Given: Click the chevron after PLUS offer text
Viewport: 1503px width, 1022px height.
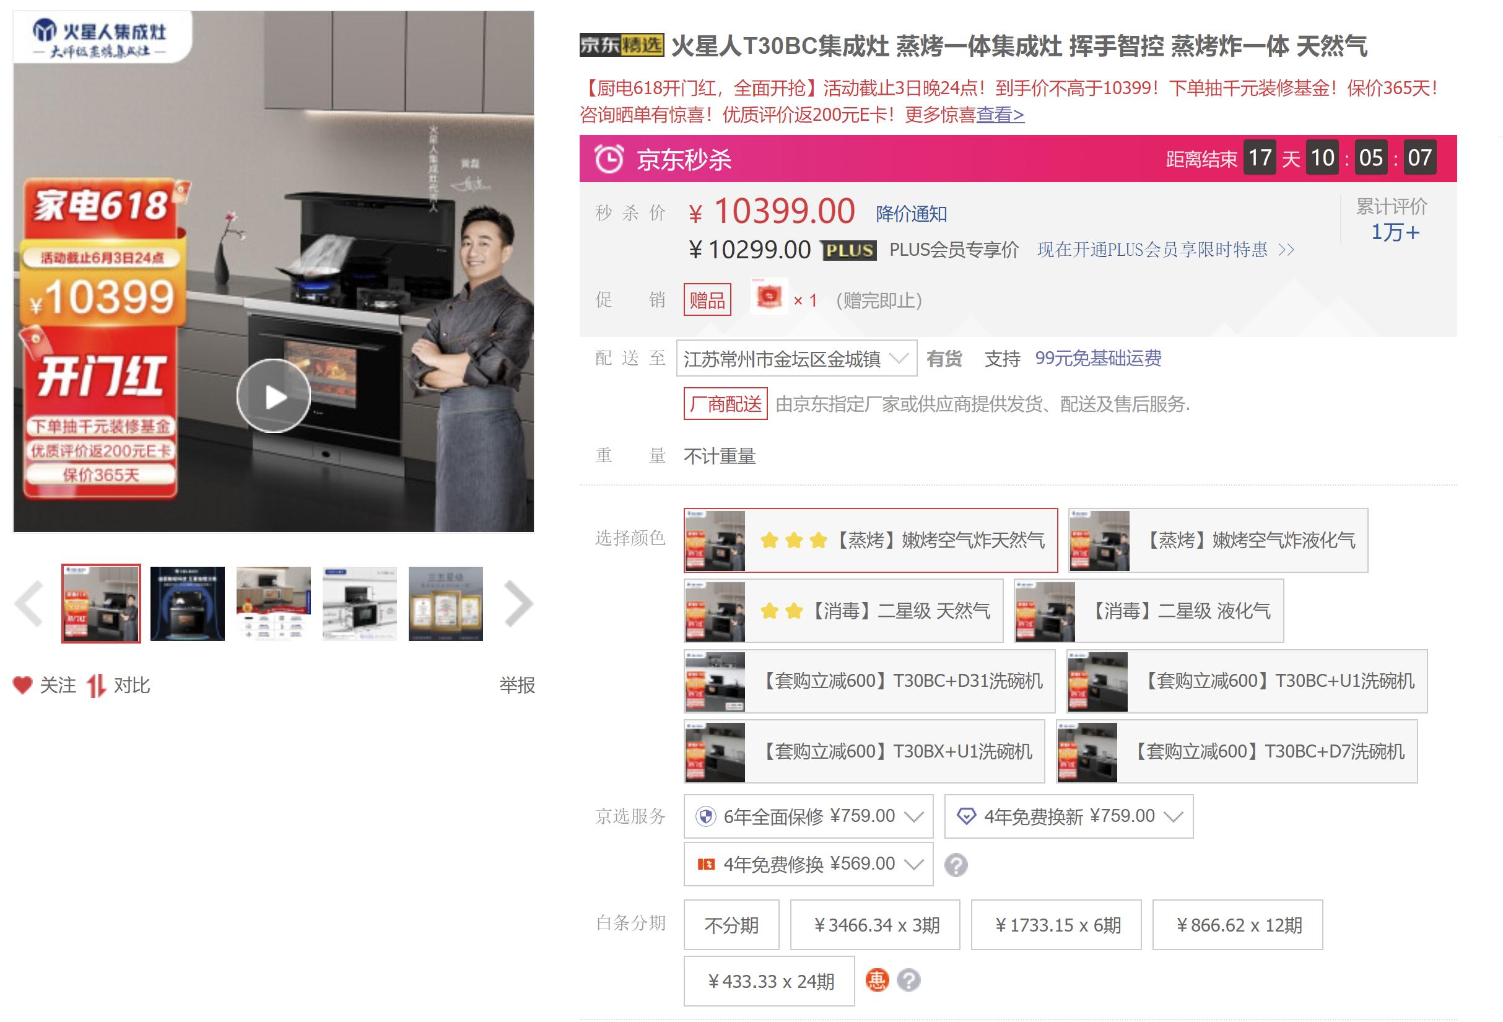Looking at the screenshot, I should pos(1286,250).
